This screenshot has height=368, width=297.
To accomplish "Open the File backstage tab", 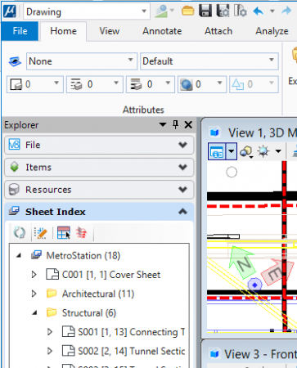I will coord(20,31).
